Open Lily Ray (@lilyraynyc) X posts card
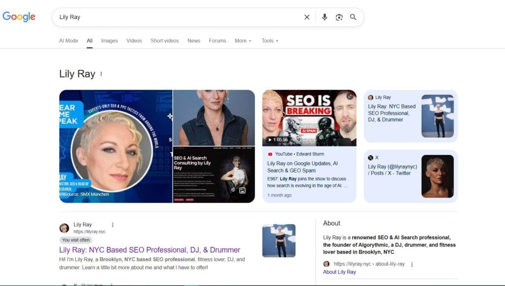The image size is (505, 286). click(411, 176)
